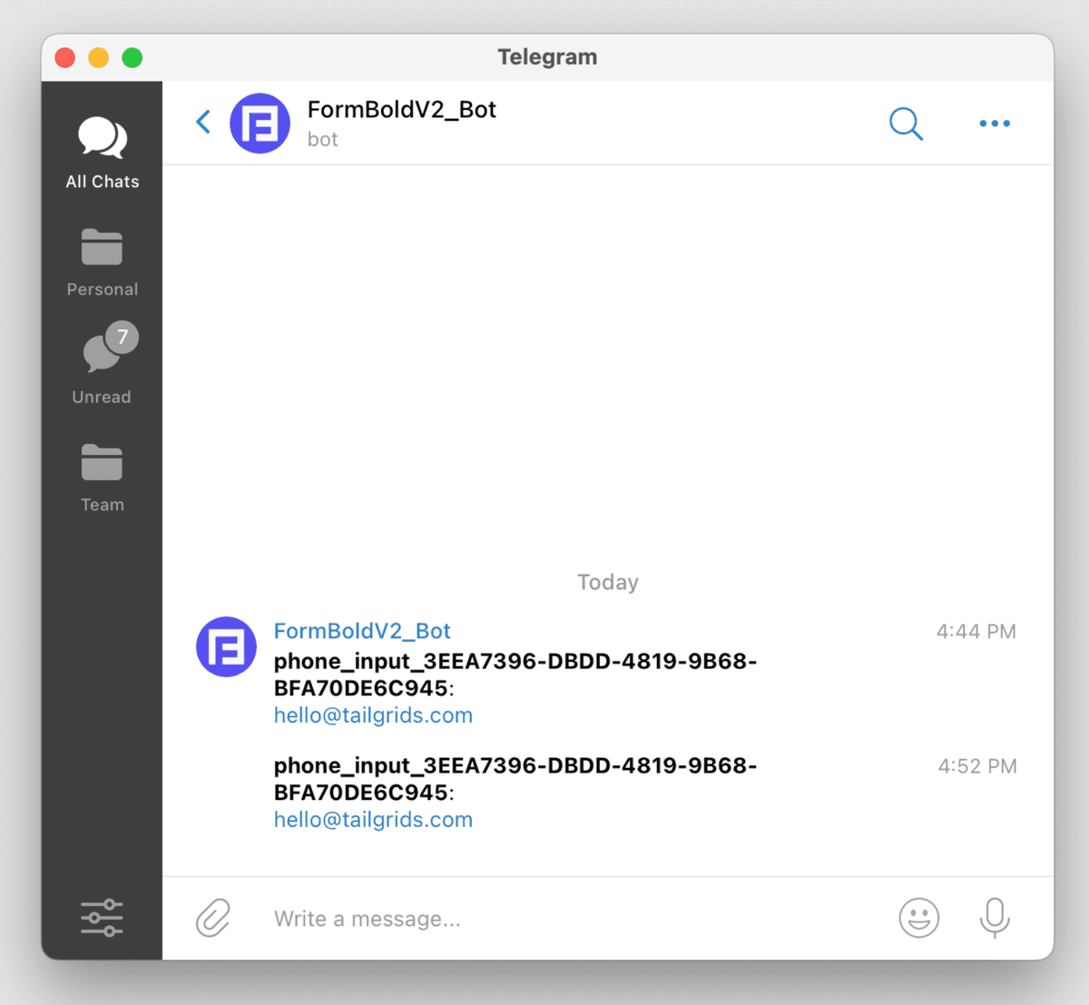
Task: Open the hello@tailgrids.com link
Action: [x=372, y=715]
